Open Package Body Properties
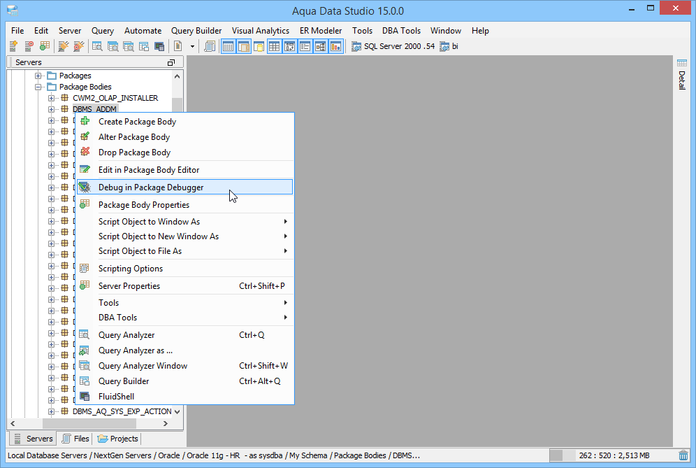 (184, 204)
